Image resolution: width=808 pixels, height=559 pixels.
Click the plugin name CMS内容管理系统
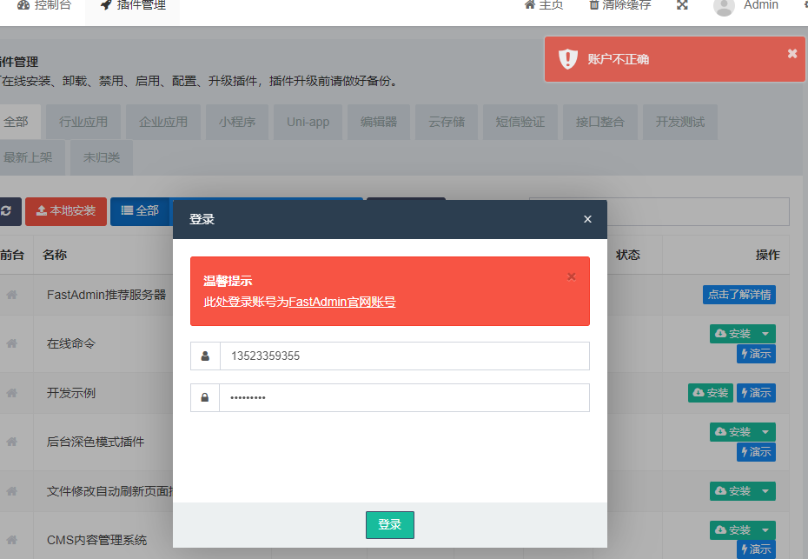(x=97, y=540)
